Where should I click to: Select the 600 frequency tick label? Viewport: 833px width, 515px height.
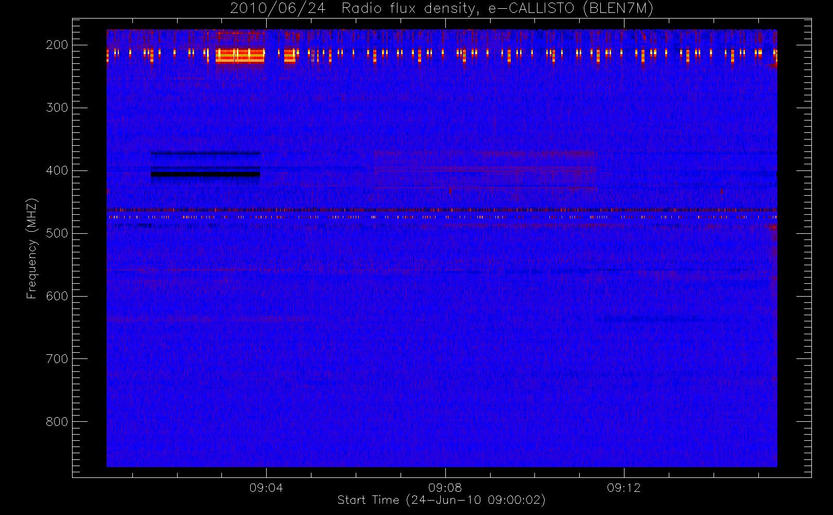coord(57,296)
